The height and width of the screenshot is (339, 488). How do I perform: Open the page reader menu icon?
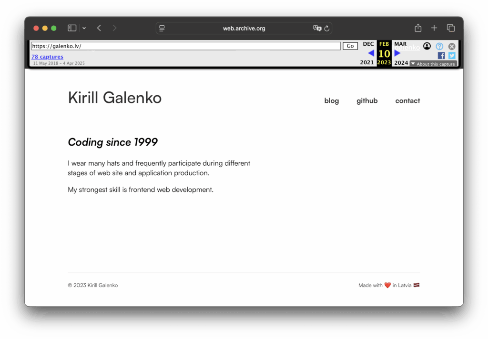click(162, 28)
